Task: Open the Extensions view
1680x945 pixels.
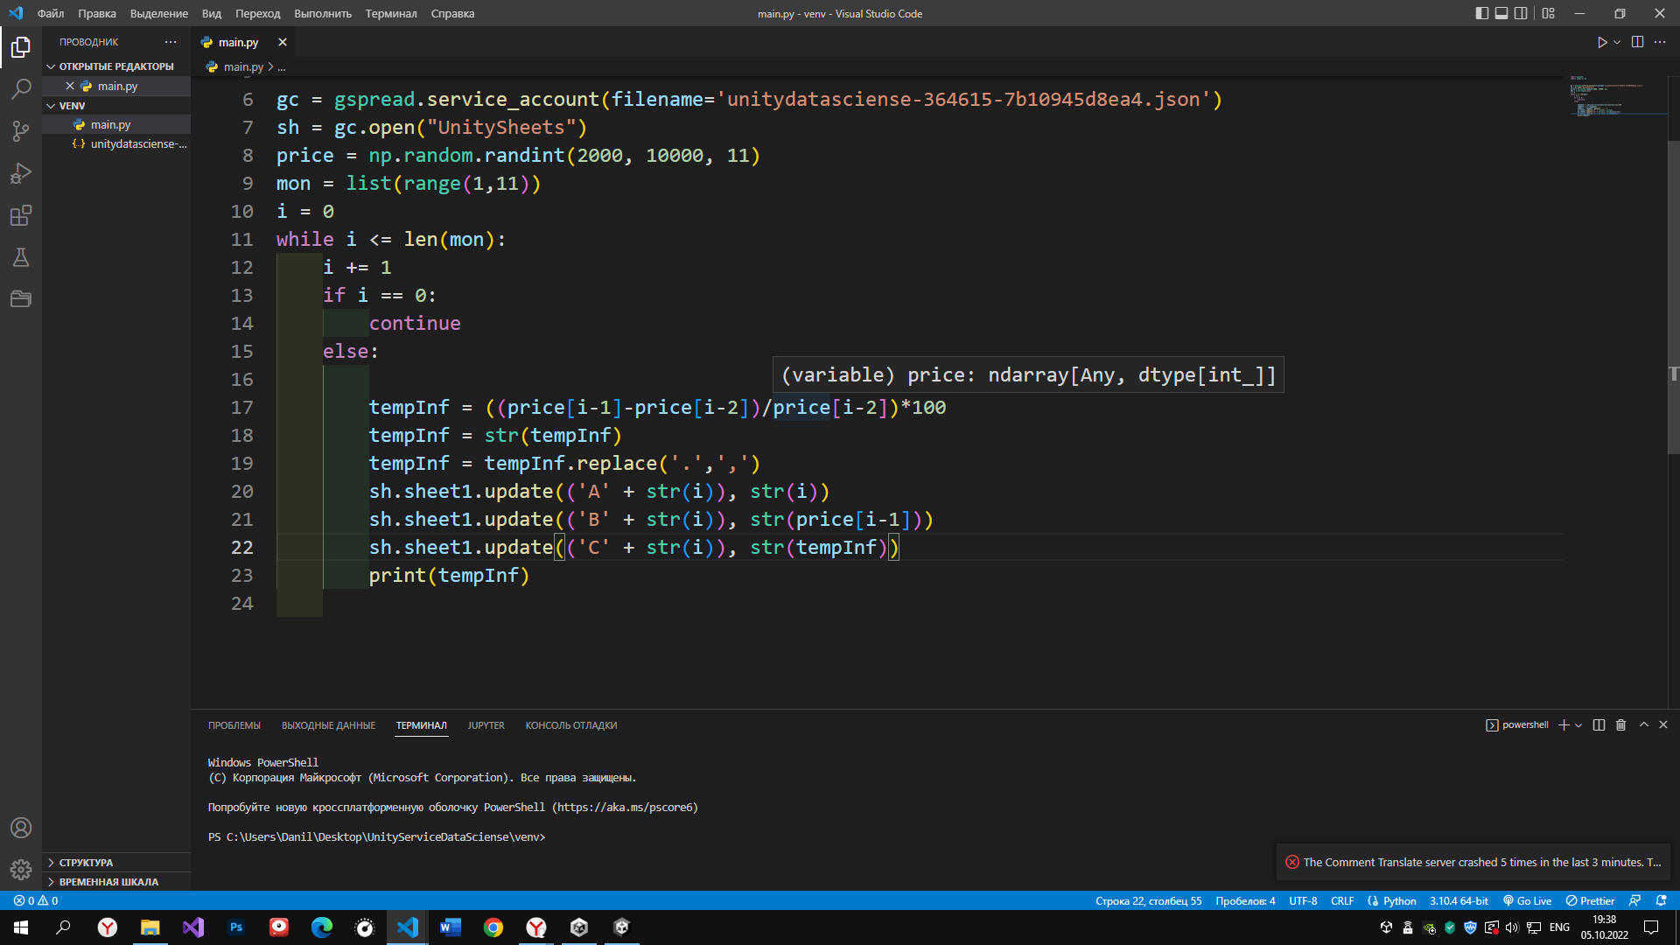Action: coord(21,215)
